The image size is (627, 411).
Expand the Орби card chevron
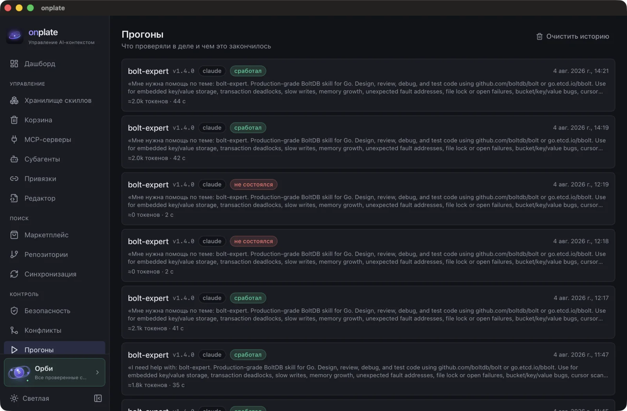[x=98, y=372]
